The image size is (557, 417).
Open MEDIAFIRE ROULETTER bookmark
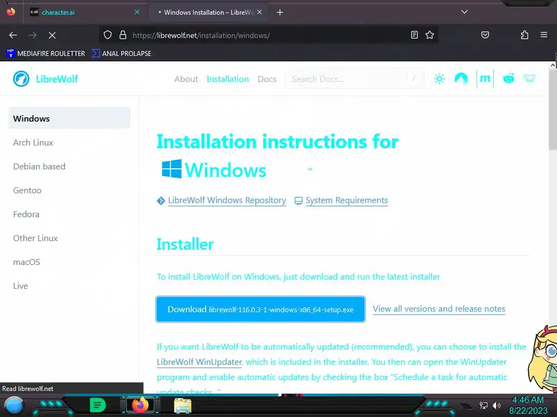pyautogui.click(x=46, y=54)
